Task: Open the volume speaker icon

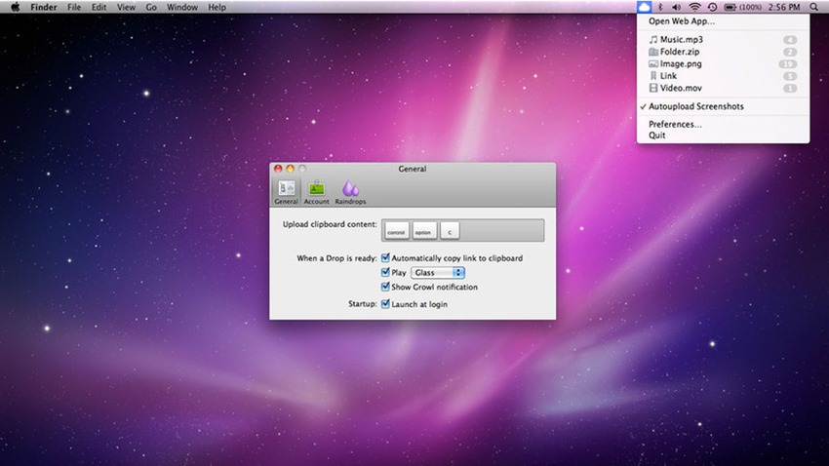Action: 676,7
